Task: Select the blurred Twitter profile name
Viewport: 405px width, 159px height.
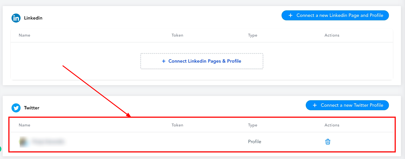Action: tap(48, 142)
